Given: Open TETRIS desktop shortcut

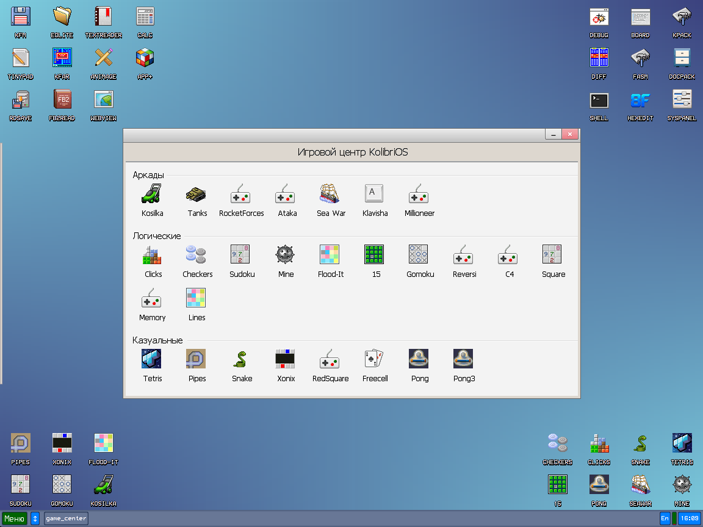Looking at the screenshot, I should pyautogui.click(x=682, y=450).
